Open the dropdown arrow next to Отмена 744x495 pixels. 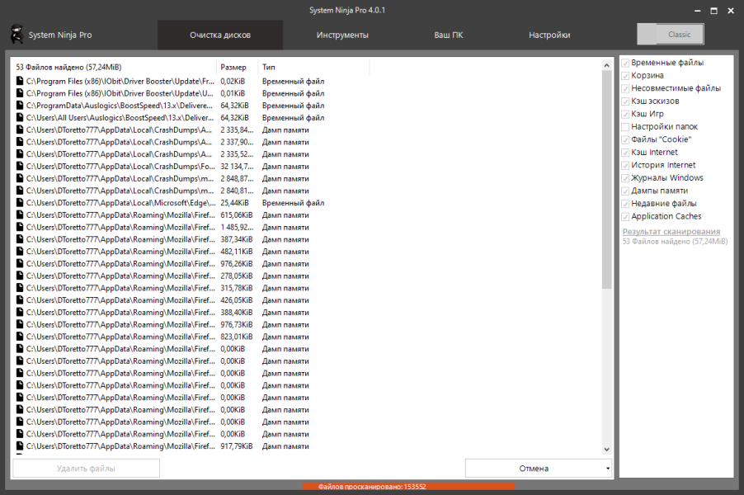point(607,469)
